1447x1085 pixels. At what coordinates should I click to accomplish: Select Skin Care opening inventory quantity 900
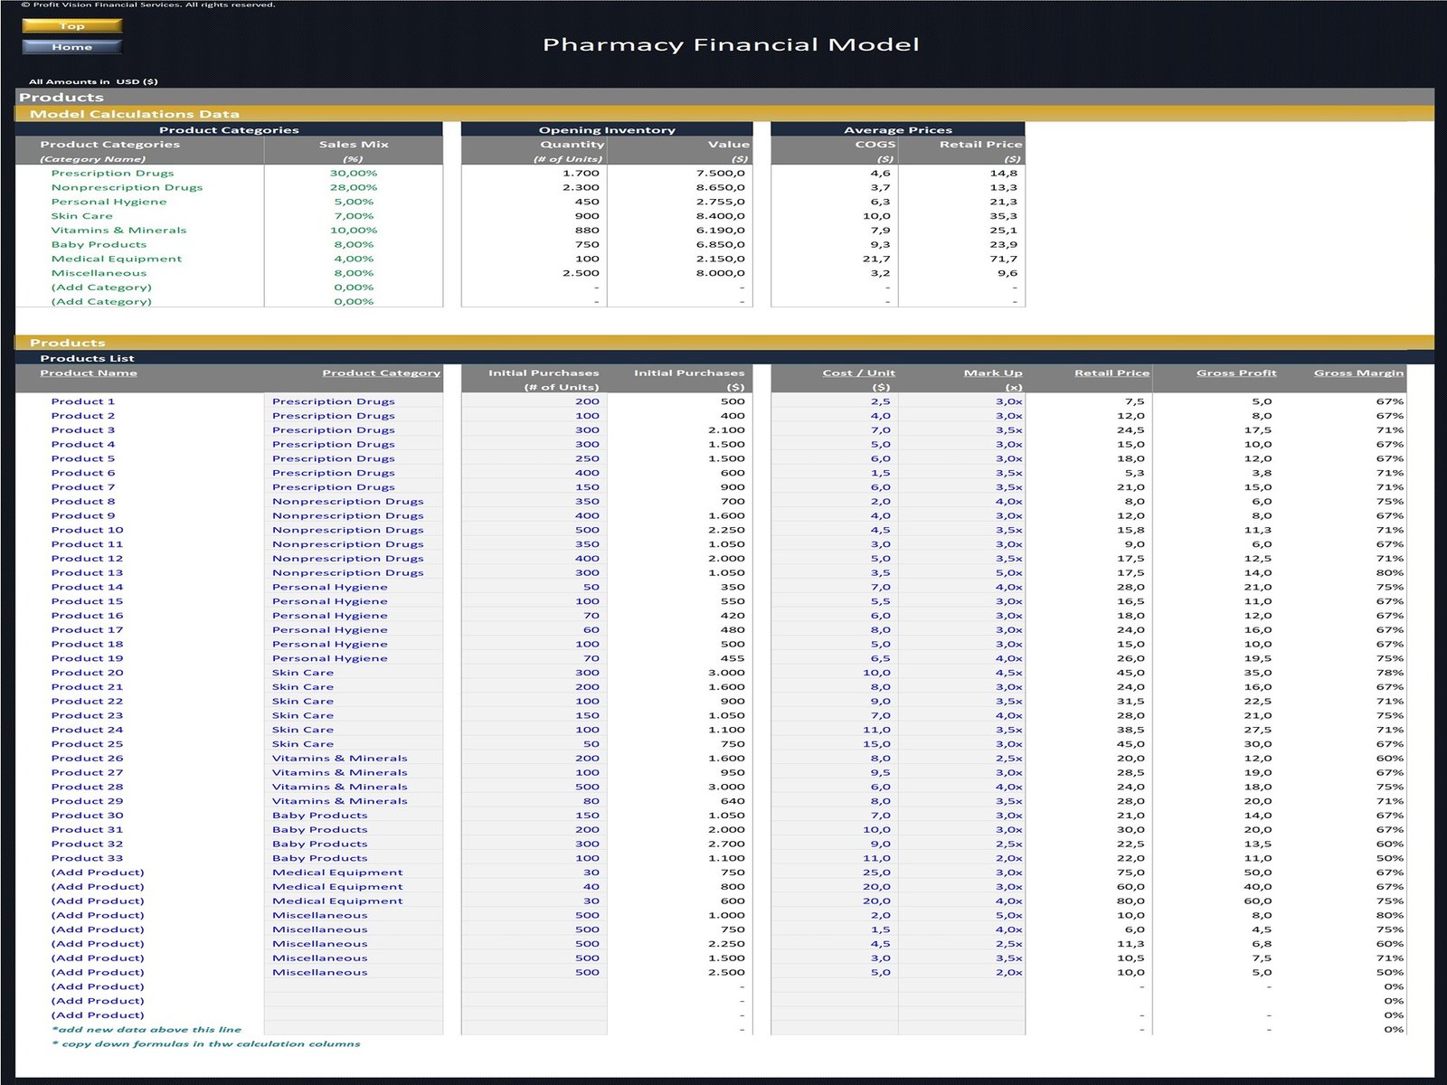click(587, 216)
